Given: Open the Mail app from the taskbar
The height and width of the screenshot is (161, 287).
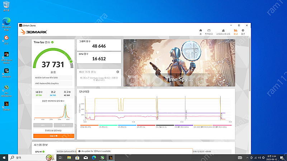Looking at the screenshot, I should pyautogui.click(x=86, y=157).
